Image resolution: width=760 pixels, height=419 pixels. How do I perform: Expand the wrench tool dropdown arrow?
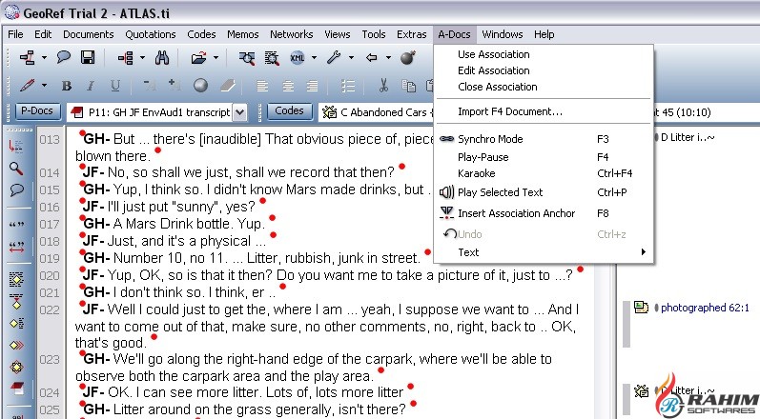click(351, 58)
